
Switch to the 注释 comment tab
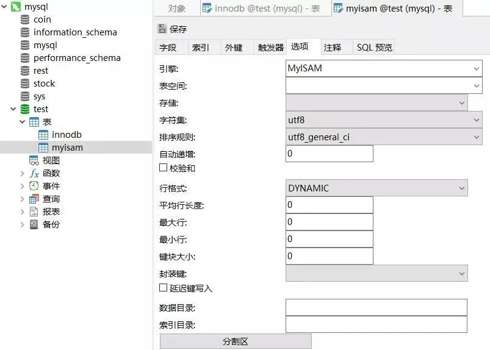[337, 48]
